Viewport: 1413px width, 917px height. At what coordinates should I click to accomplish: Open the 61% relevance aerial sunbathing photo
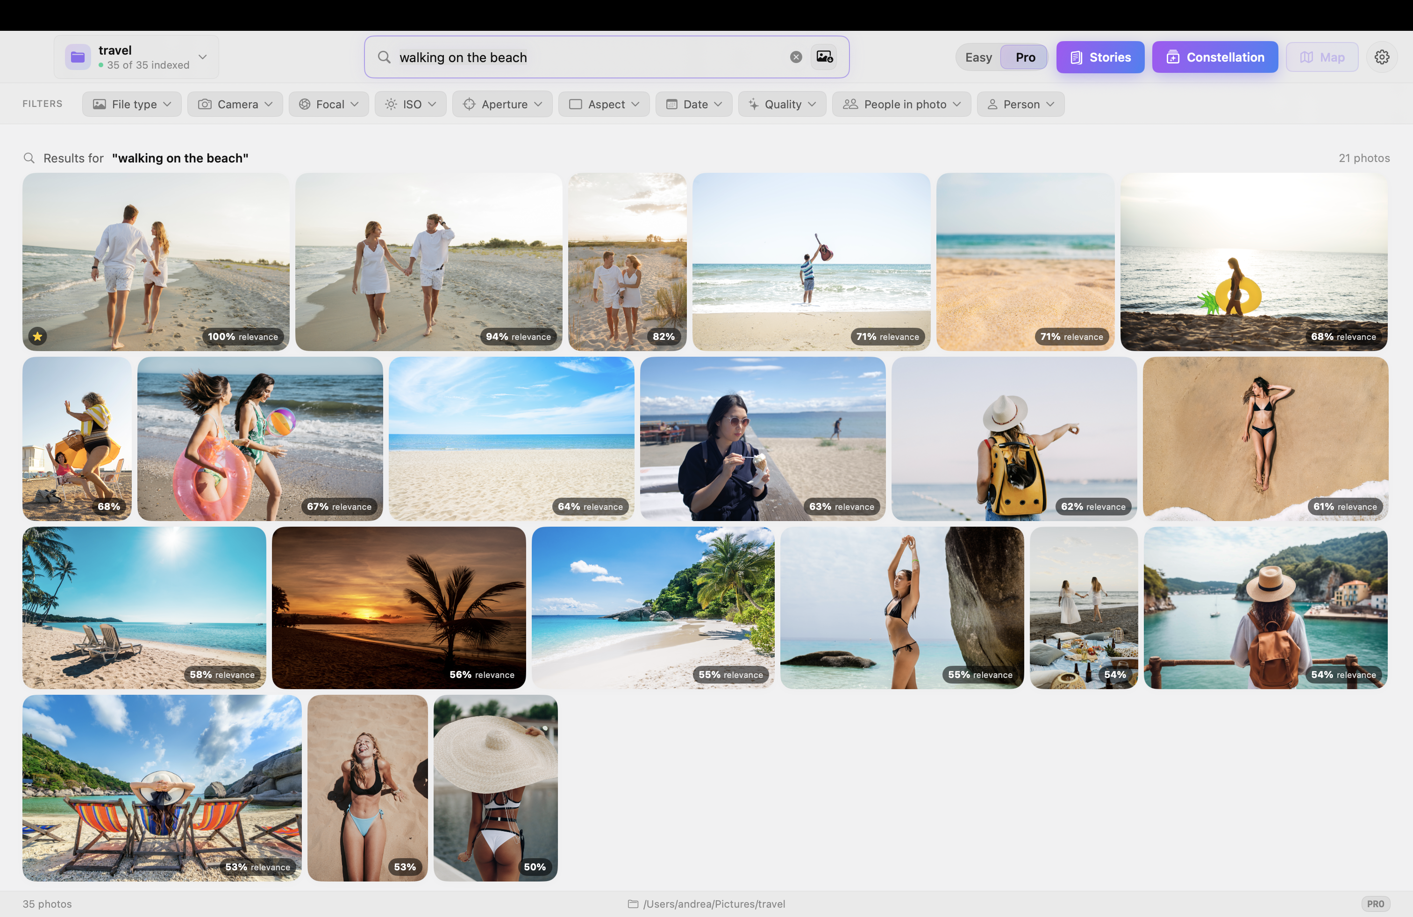click(x=1265, y=438)
